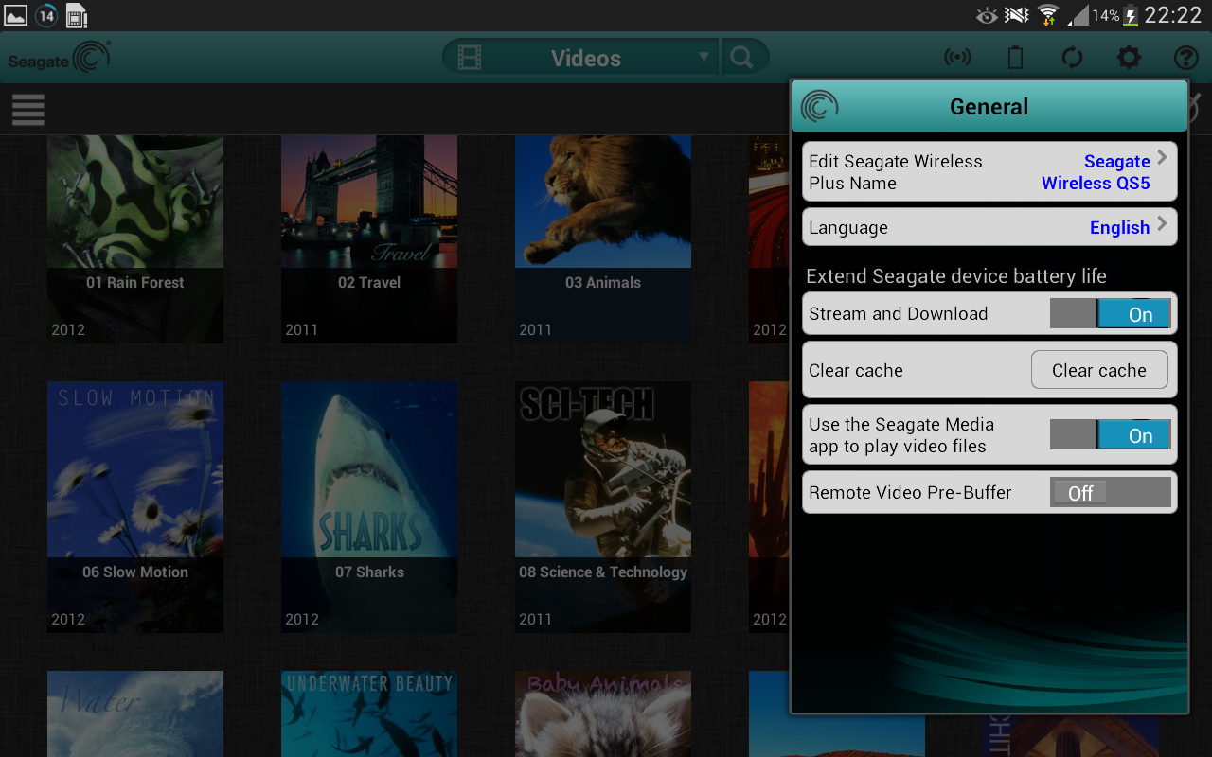Open the hamburger menu icon
Viewport: 1212px width, 757px height.
pyautogui.click(x=28, y=110)
